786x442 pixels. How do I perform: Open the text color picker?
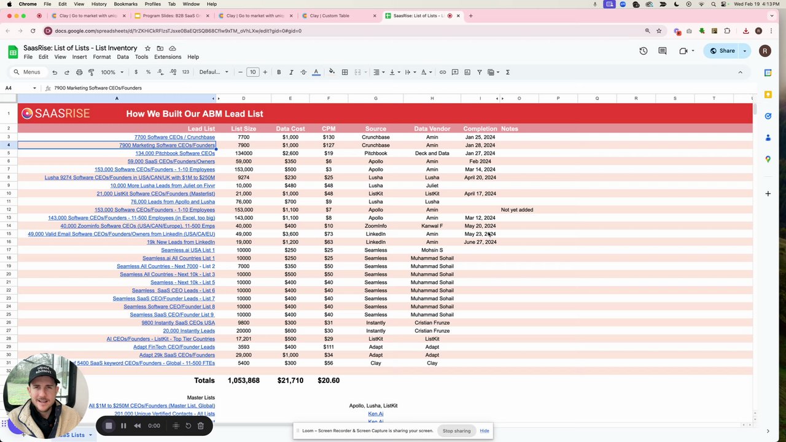tap(316, 72)
